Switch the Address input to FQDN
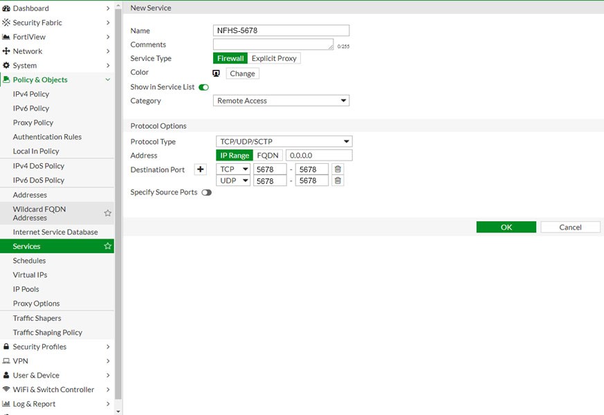The image size is (604, 415). point(269,155)
